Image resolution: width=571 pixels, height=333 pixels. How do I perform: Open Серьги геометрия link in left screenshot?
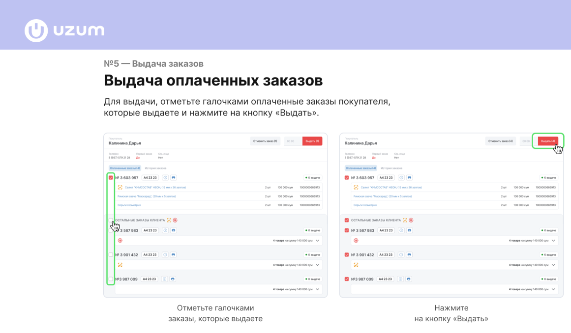click(x=129, y=205)
